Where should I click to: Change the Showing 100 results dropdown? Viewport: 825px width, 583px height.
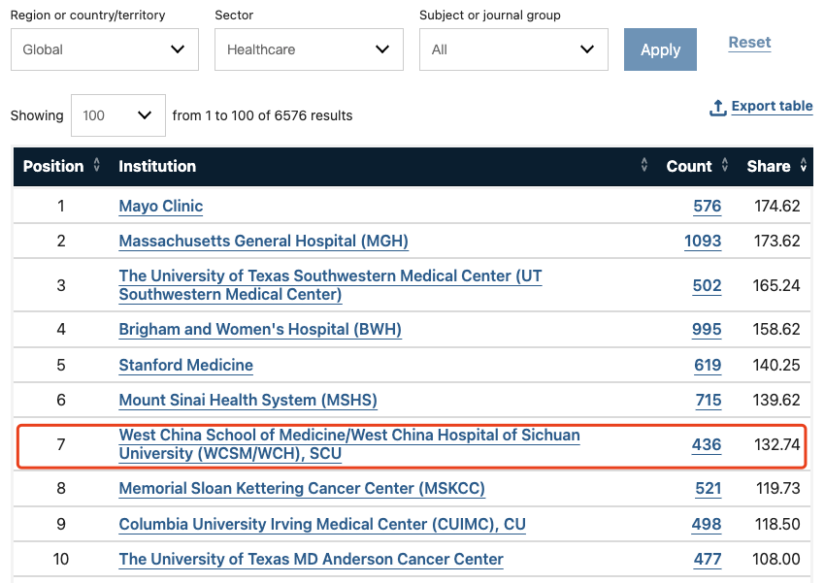click(x=118, y=115)
